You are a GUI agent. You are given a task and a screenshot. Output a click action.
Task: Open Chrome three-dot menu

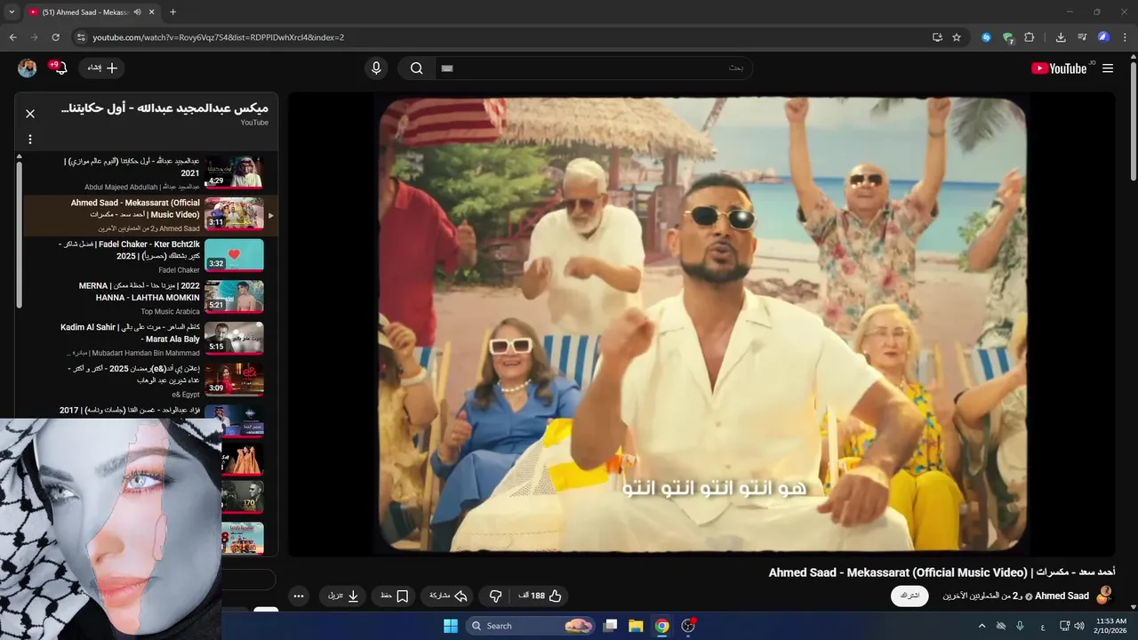[1125, 37]
